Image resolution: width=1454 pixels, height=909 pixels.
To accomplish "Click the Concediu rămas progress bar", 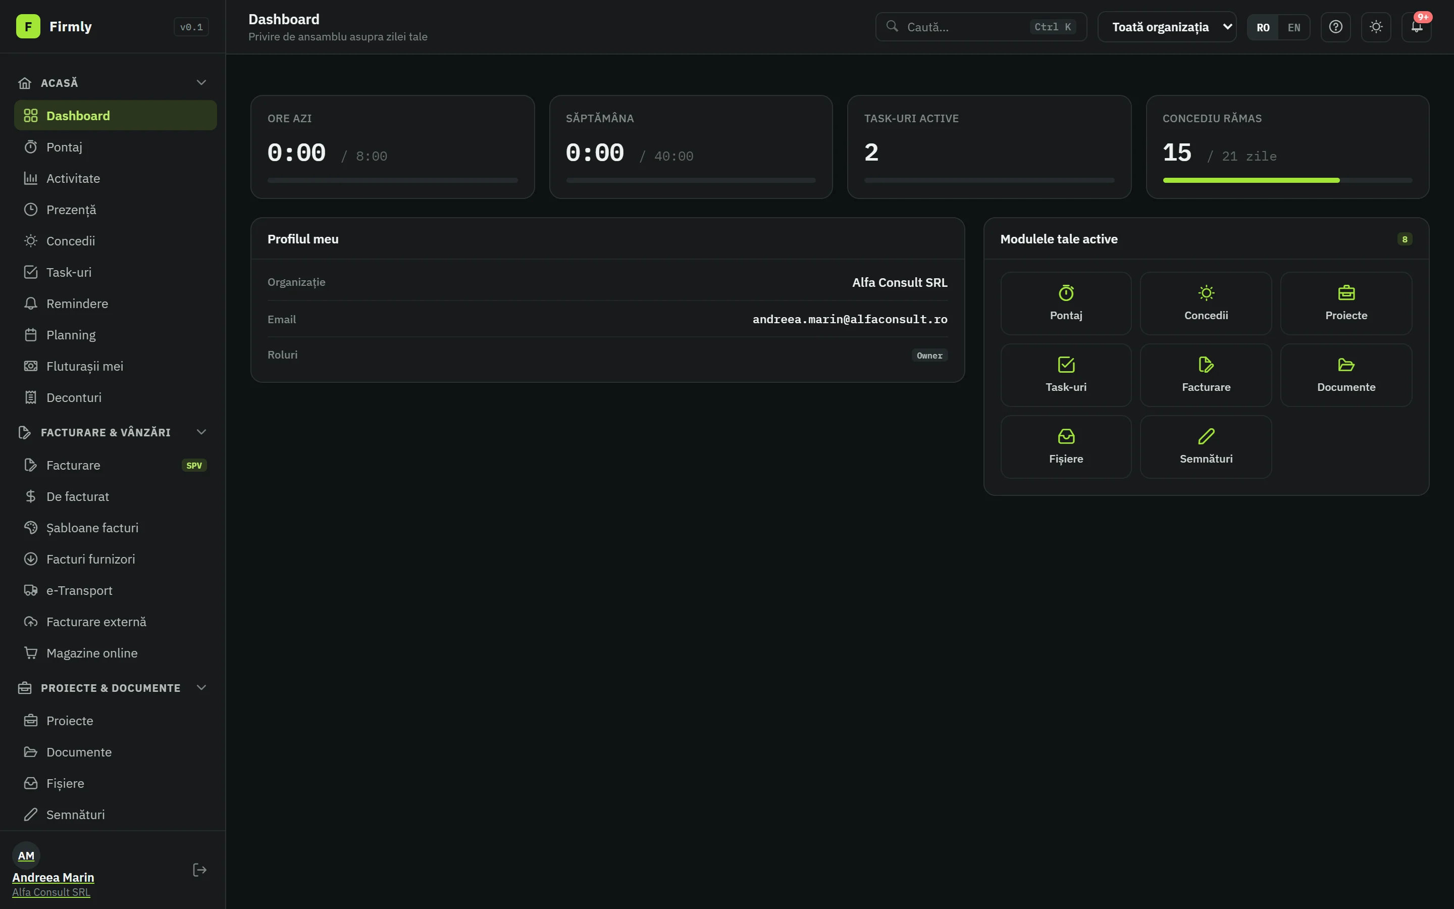I will coord(1287,180).
